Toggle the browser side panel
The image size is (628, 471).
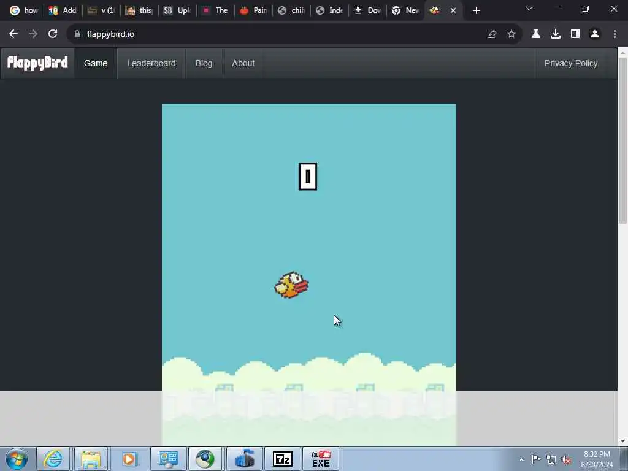coord(575,34)
